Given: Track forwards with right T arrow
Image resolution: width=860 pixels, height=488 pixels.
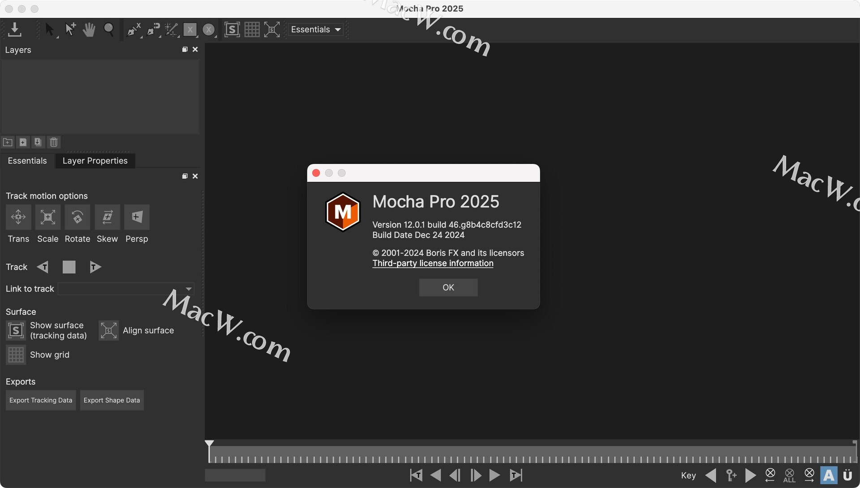Looking at the screenshot, I should pos(95,267).
